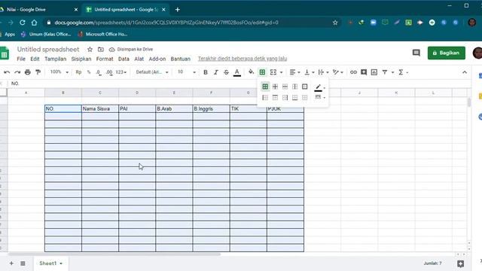Clear borders option in panel
482x271 pixels.
pyautogui.click(x=304, y=98)
